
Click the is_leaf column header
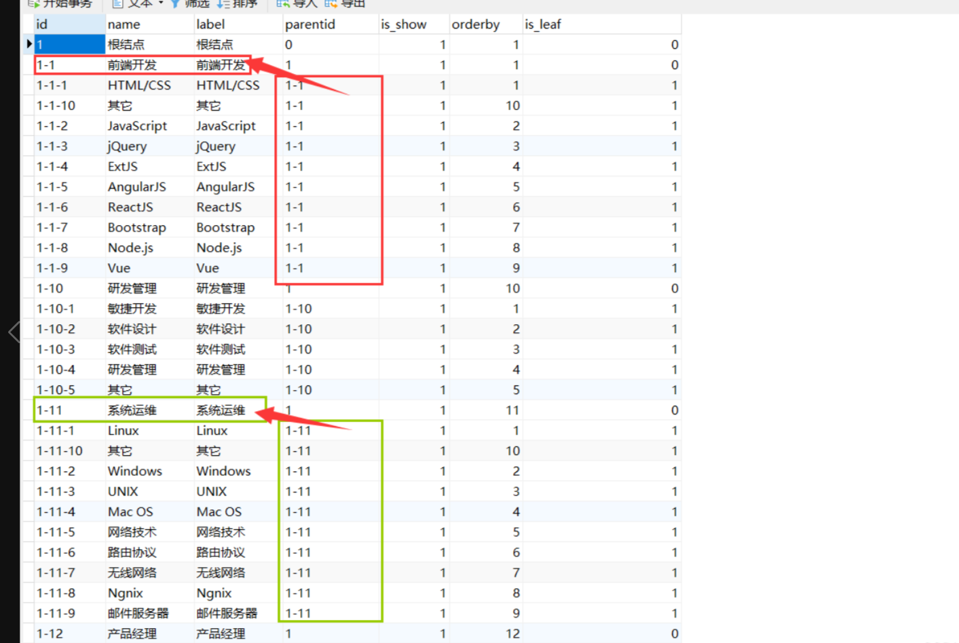click(x=602, y=24)
